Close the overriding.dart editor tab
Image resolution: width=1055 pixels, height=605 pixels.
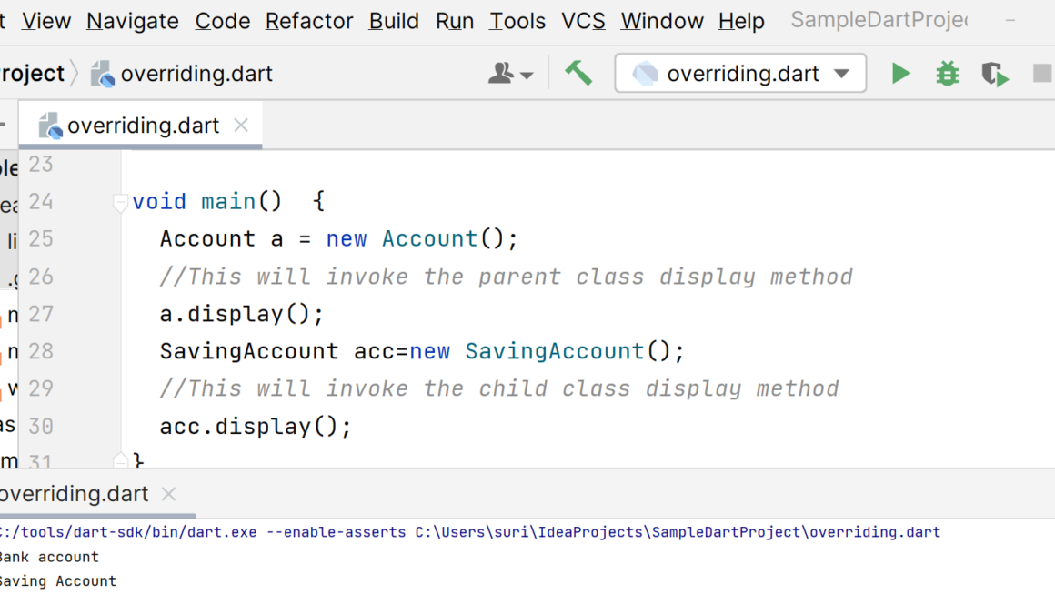click(x=241, y=126)
